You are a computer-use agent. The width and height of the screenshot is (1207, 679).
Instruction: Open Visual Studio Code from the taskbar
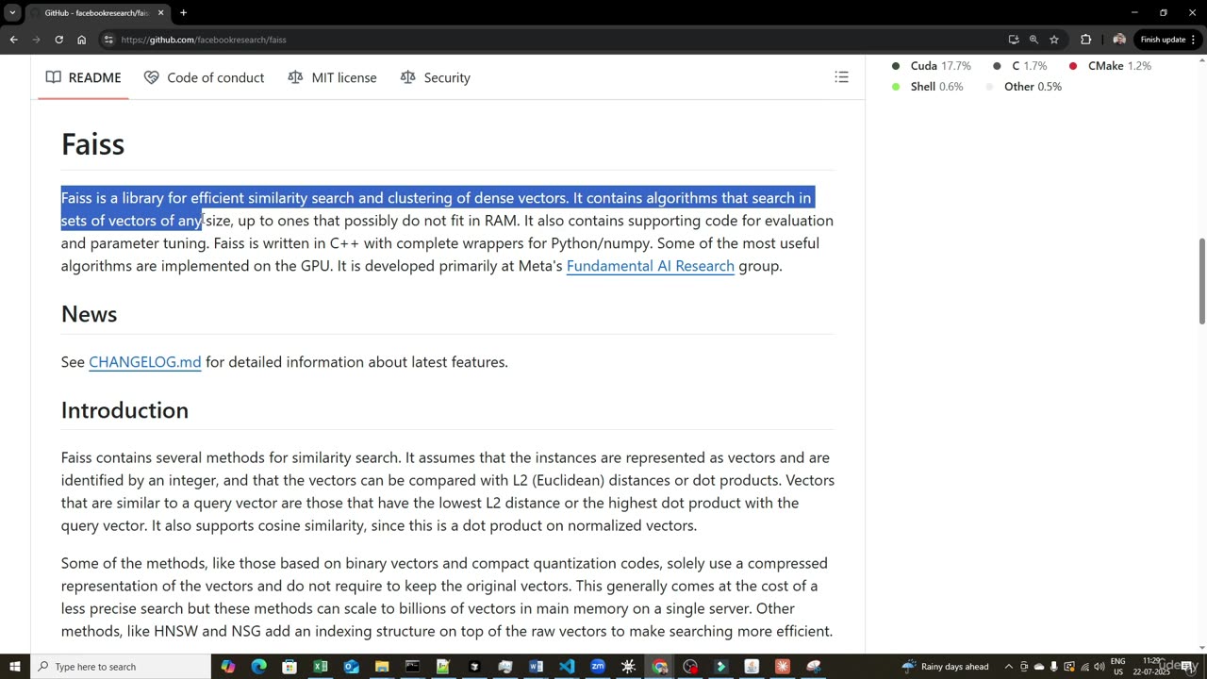tap(567, 667)
